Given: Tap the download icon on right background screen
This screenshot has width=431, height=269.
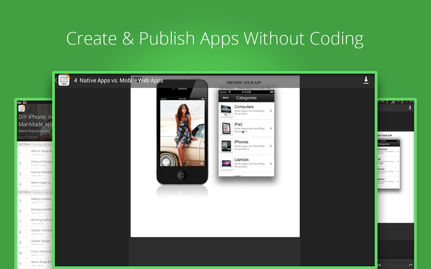Looking at the screenshot, I should [x=411, y=108].
